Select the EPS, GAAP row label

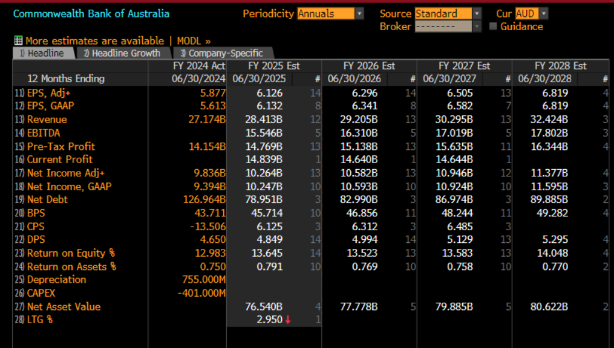point(51,106)
